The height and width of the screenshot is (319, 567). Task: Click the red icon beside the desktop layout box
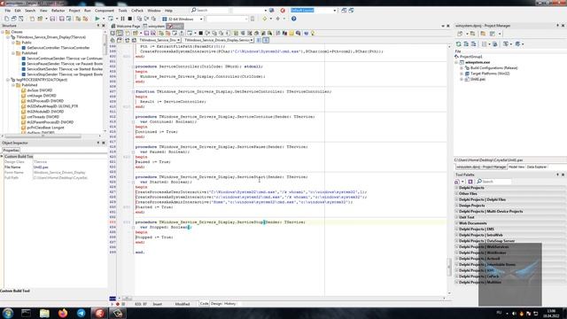(283, 11)
